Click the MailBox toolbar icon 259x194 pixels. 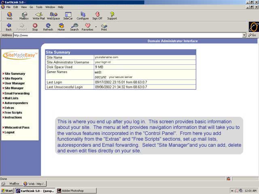24,15
